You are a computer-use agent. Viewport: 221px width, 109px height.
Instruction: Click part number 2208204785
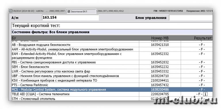coord(160,94)
